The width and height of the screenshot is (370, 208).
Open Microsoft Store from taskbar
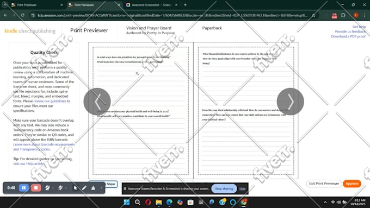(x=190, y=202)
